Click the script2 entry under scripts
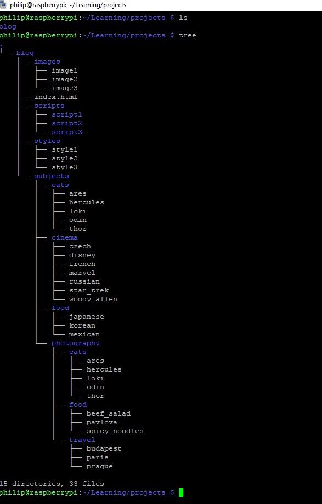The image size is (322, 504). pos(67,123)
